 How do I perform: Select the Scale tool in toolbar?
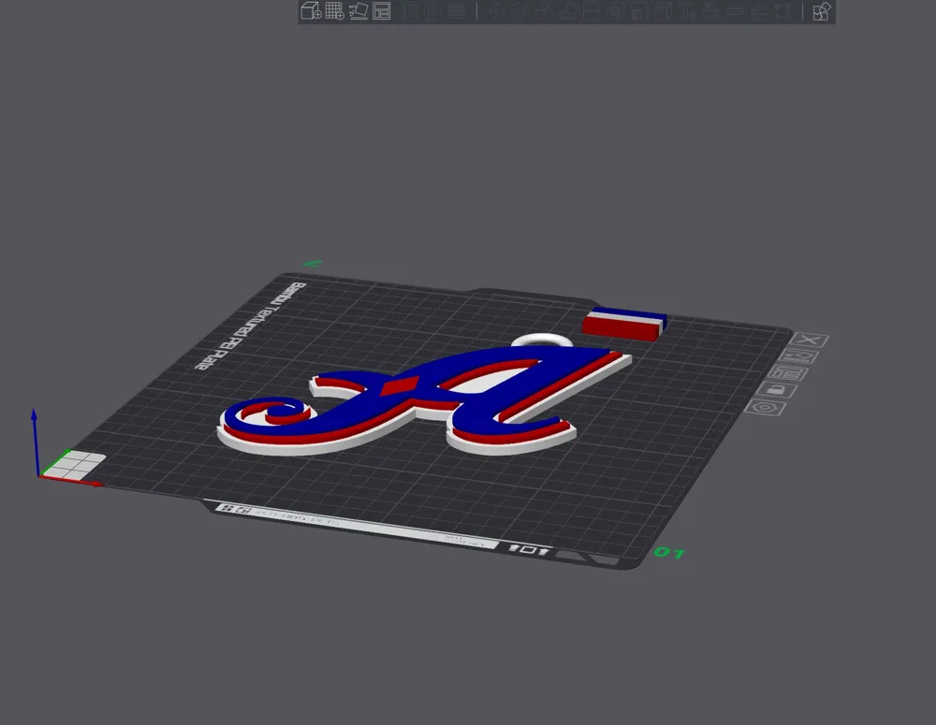click(542, 10)
